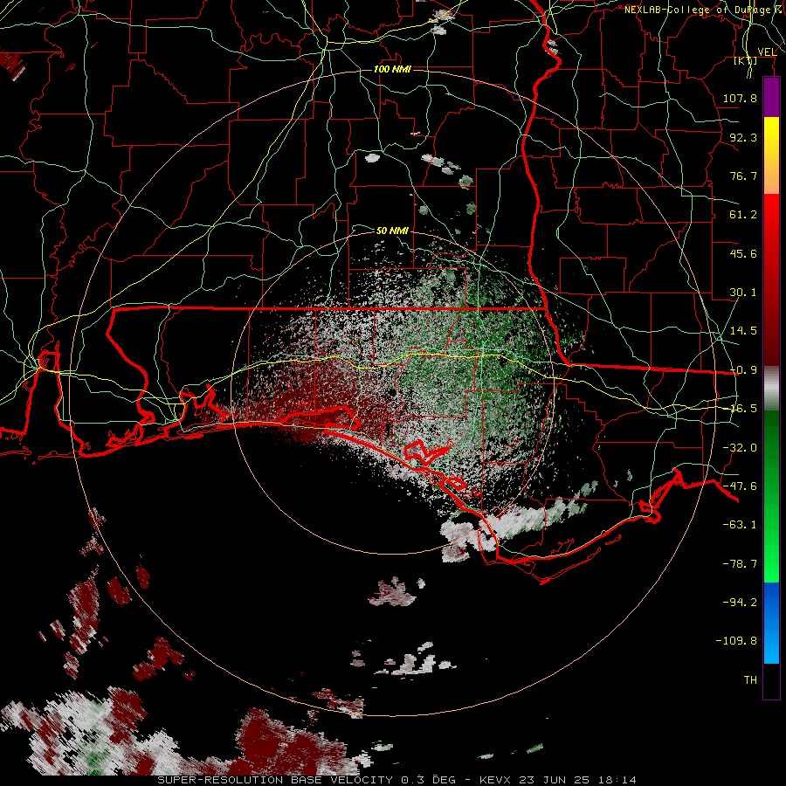Click the "[KT]" units label

(x=745, y=61)
